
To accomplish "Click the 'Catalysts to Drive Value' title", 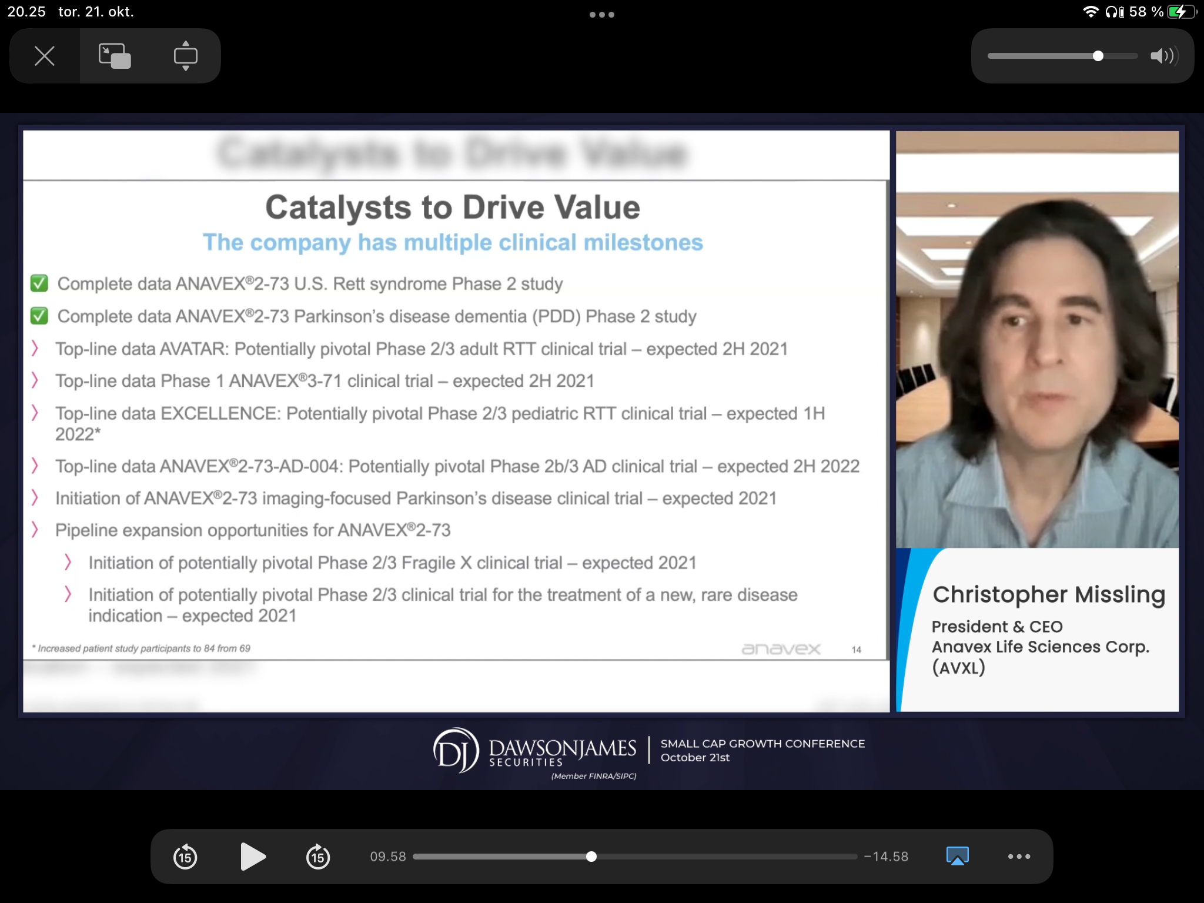I will [x=453, y=207].
